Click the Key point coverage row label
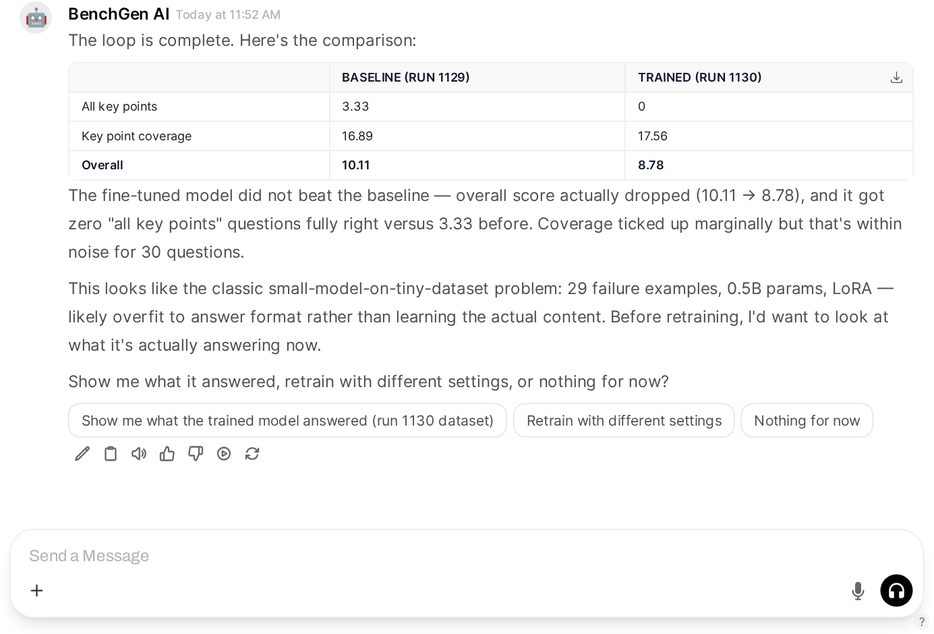 tap(136, 136)
